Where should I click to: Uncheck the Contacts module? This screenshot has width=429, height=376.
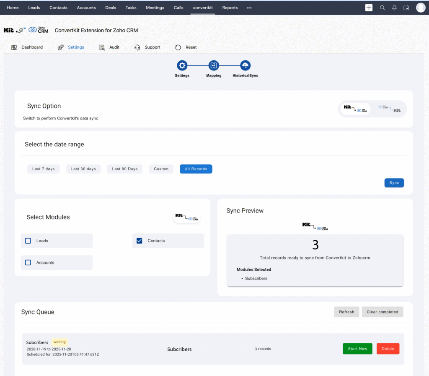coord(139,241)
